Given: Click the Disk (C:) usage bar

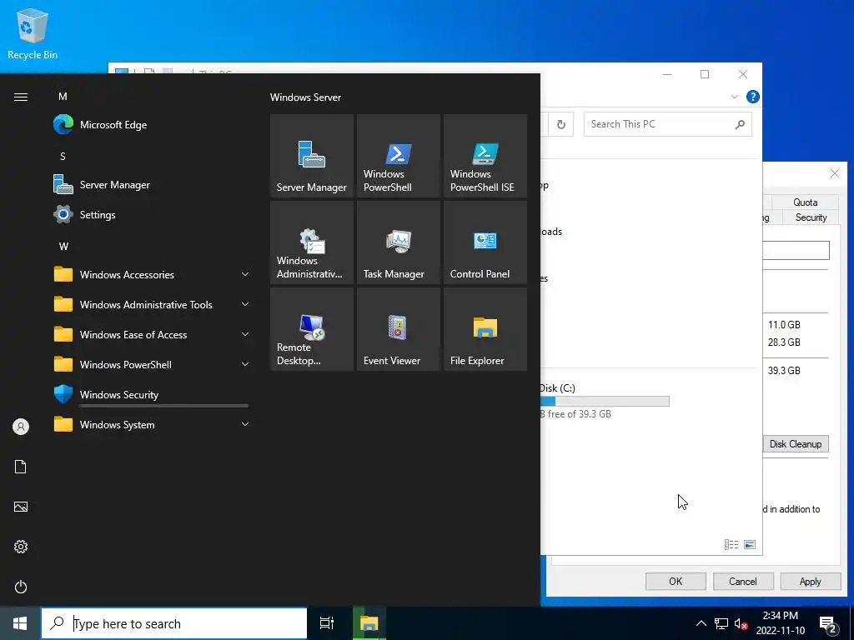Looking at the screenshot, I should tap(605, 402).
